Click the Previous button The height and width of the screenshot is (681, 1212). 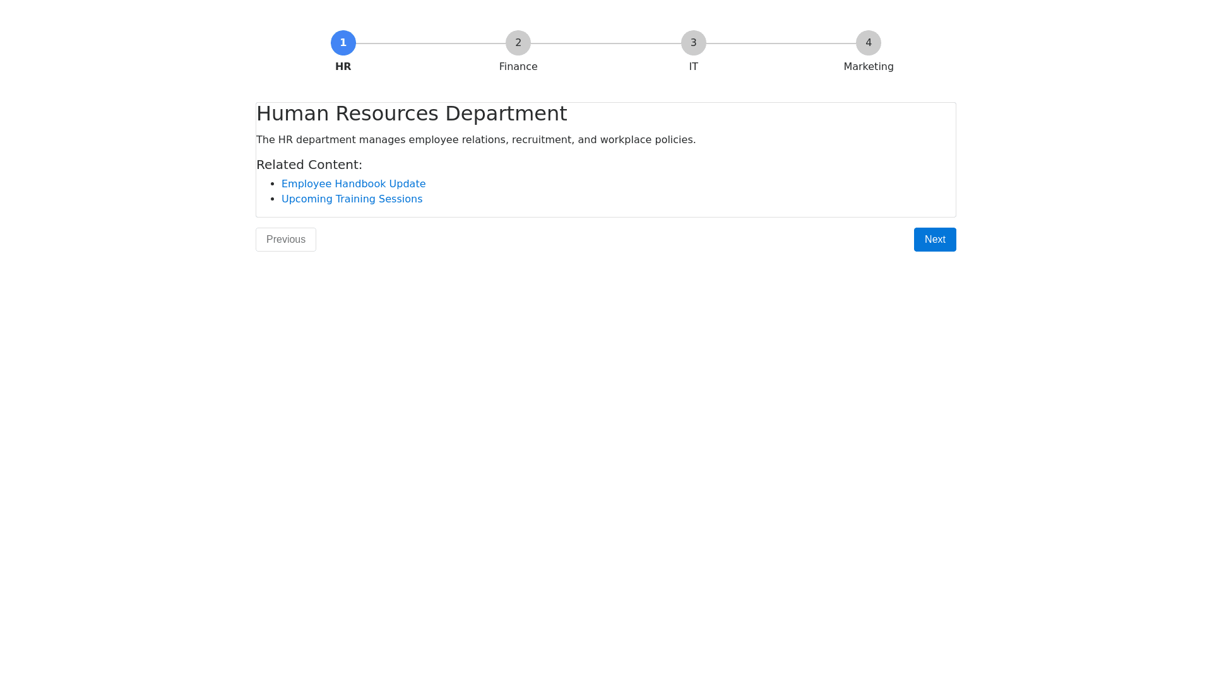click(x=285, y=240)
